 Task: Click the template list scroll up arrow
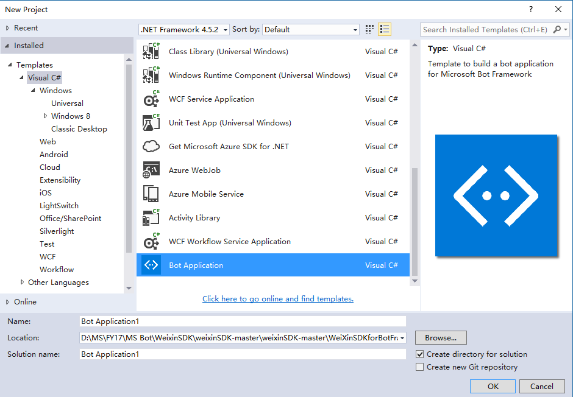pos(415,45)
